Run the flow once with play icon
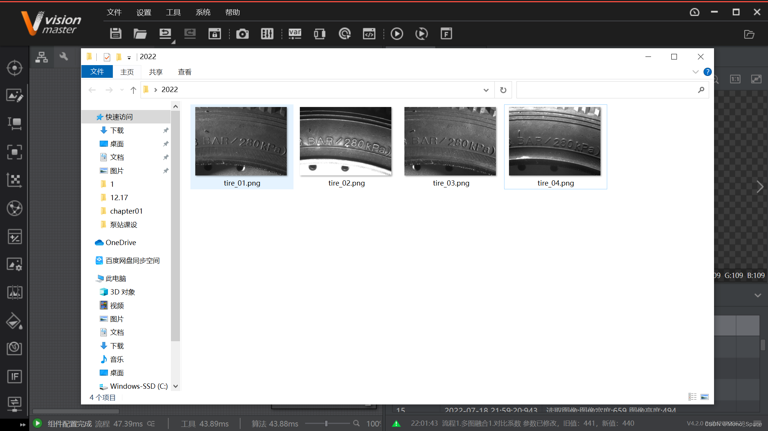768x431 pixels. pos(397,34)
